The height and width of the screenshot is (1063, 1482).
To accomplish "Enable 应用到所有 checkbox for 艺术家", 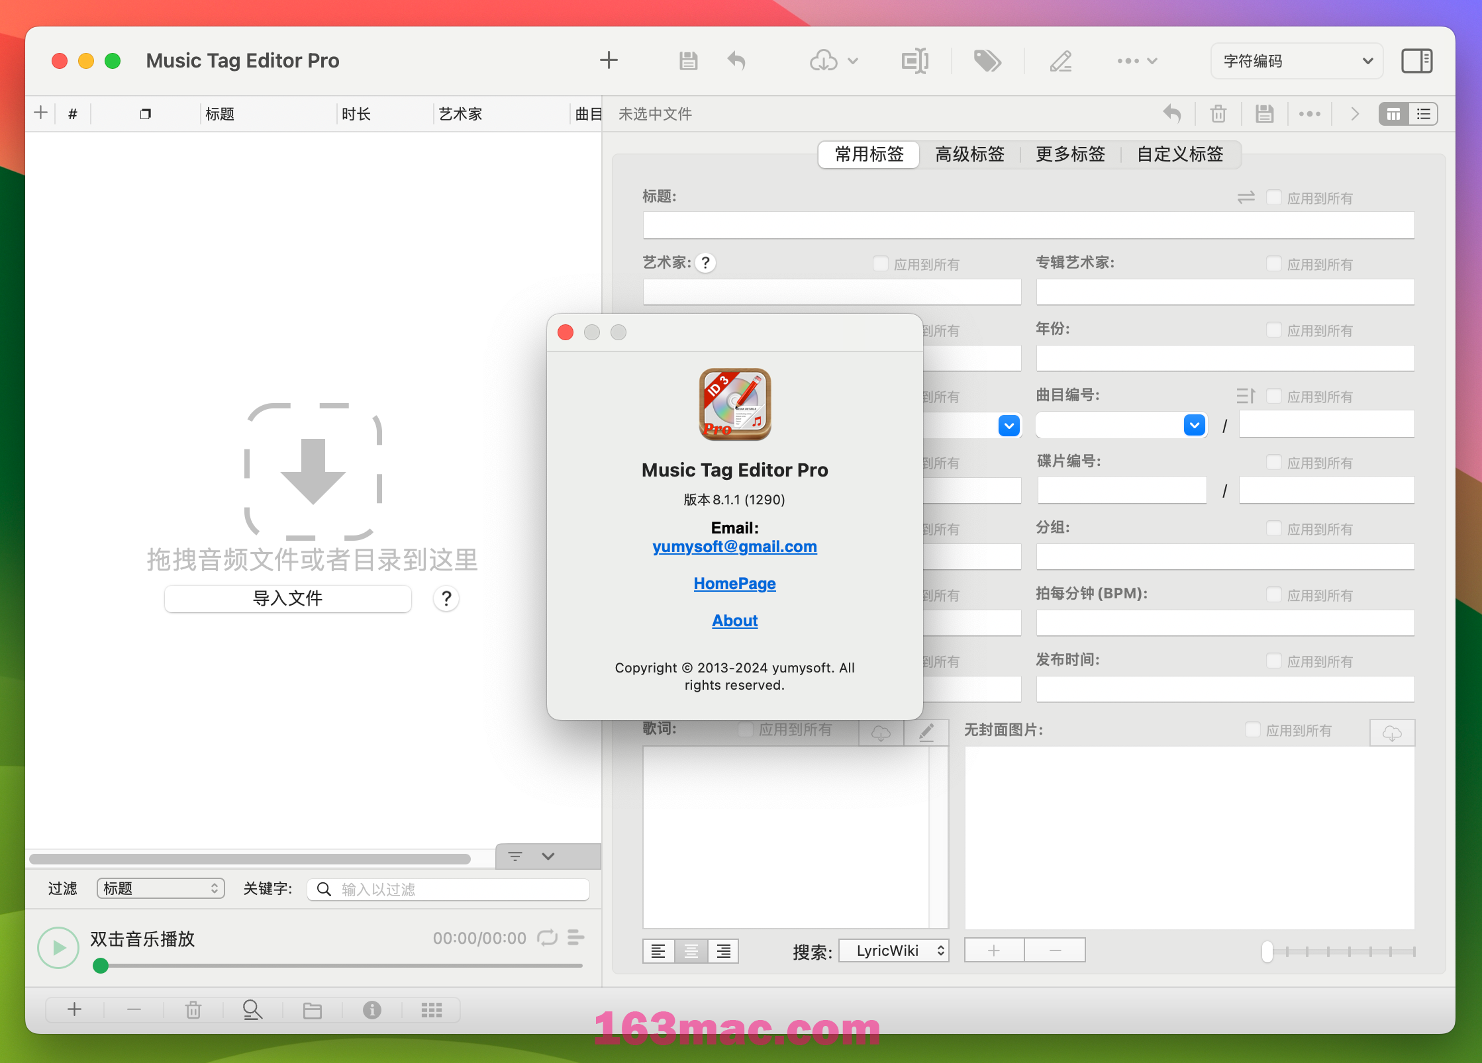I will coord(880,263).
